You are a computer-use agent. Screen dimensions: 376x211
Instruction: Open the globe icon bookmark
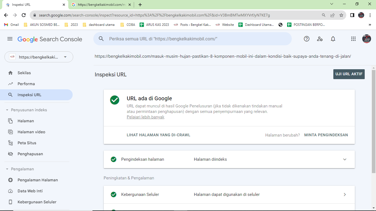coord(280,25)
